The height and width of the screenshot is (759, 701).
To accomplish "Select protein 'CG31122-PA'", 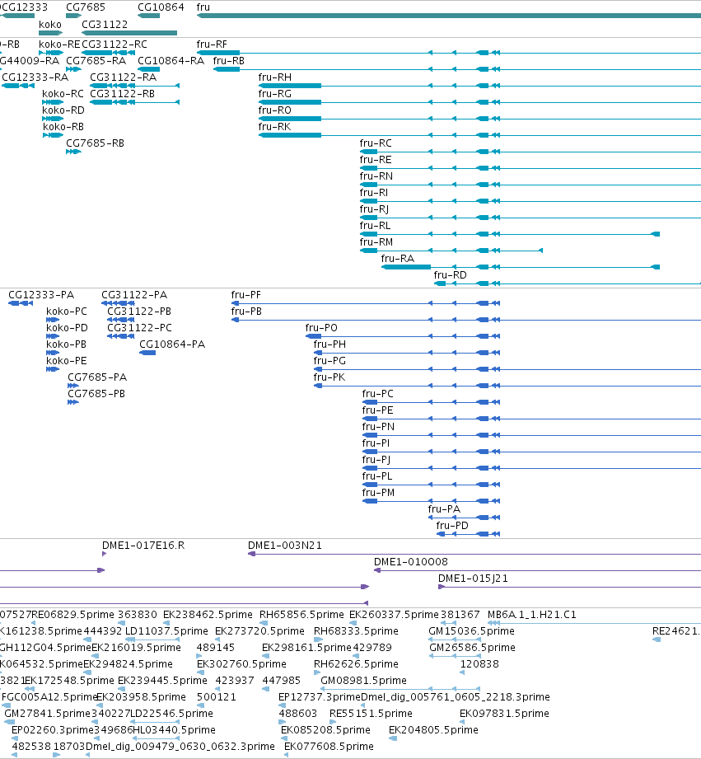I will 134,295.
